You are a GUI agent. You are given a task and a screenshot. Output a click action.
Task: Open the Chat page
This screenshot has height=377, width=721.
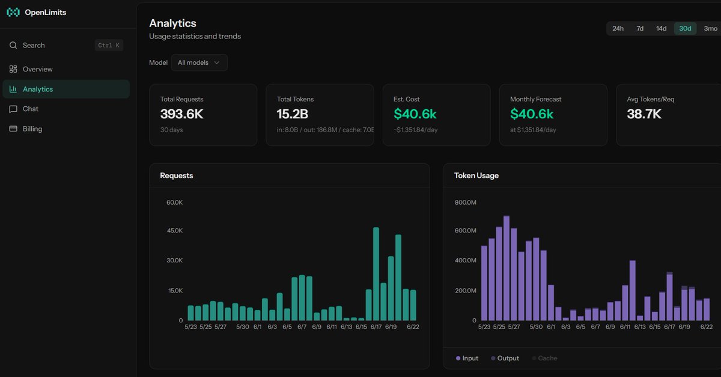[66, 109]
